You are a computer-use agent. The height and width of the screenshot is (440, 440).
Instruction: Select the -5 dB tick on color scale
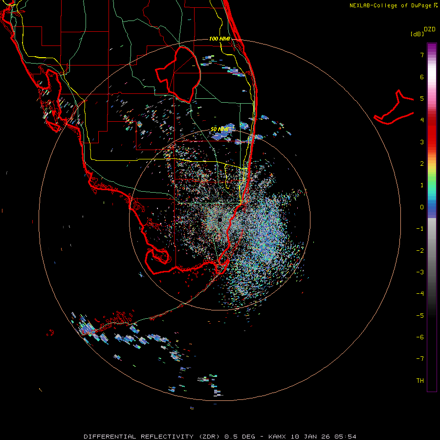[x=420, y=316]
